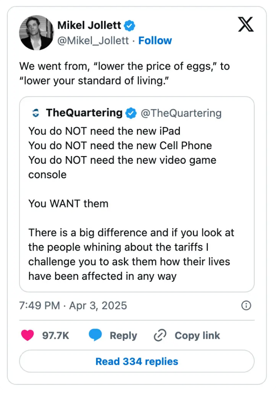Click the Reply label text
This screenshot has width=276, height=393.
pyautogui.click(x=123, y=335)
